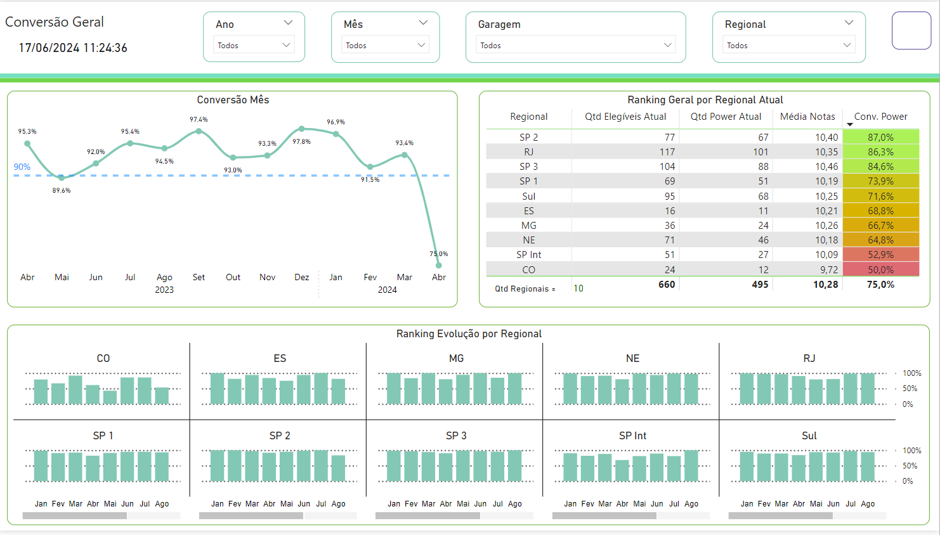Select the SP 2 row in ranking table
Screen dimensions: 940x535
(x=528, y=138)
